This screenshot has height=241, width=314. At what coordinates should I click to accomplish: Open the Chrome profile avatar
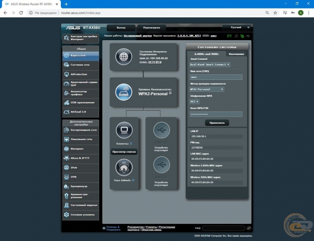pos(300,13)
